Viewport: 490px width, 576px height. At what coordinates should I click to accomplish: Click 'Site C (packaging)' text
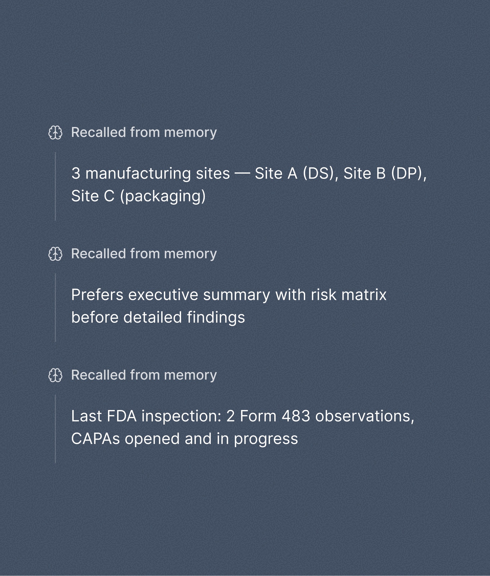pos(138,196)
